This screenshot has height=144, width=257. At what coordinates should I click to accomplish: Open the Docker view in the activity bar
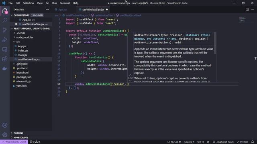(5, 68)
